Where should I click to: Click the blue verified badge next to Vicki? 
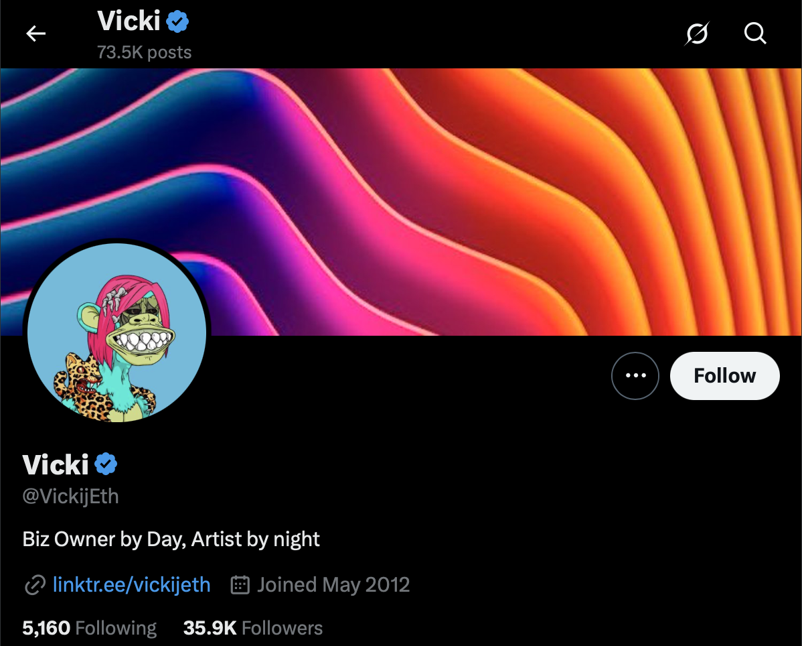106,463
